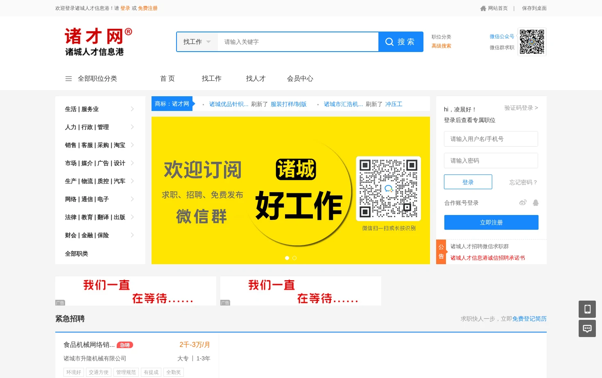Viewport: 602px width, 378px height.
Task: Expand the 人力 | 行政 | 管理 category
Action: point(100,127)
